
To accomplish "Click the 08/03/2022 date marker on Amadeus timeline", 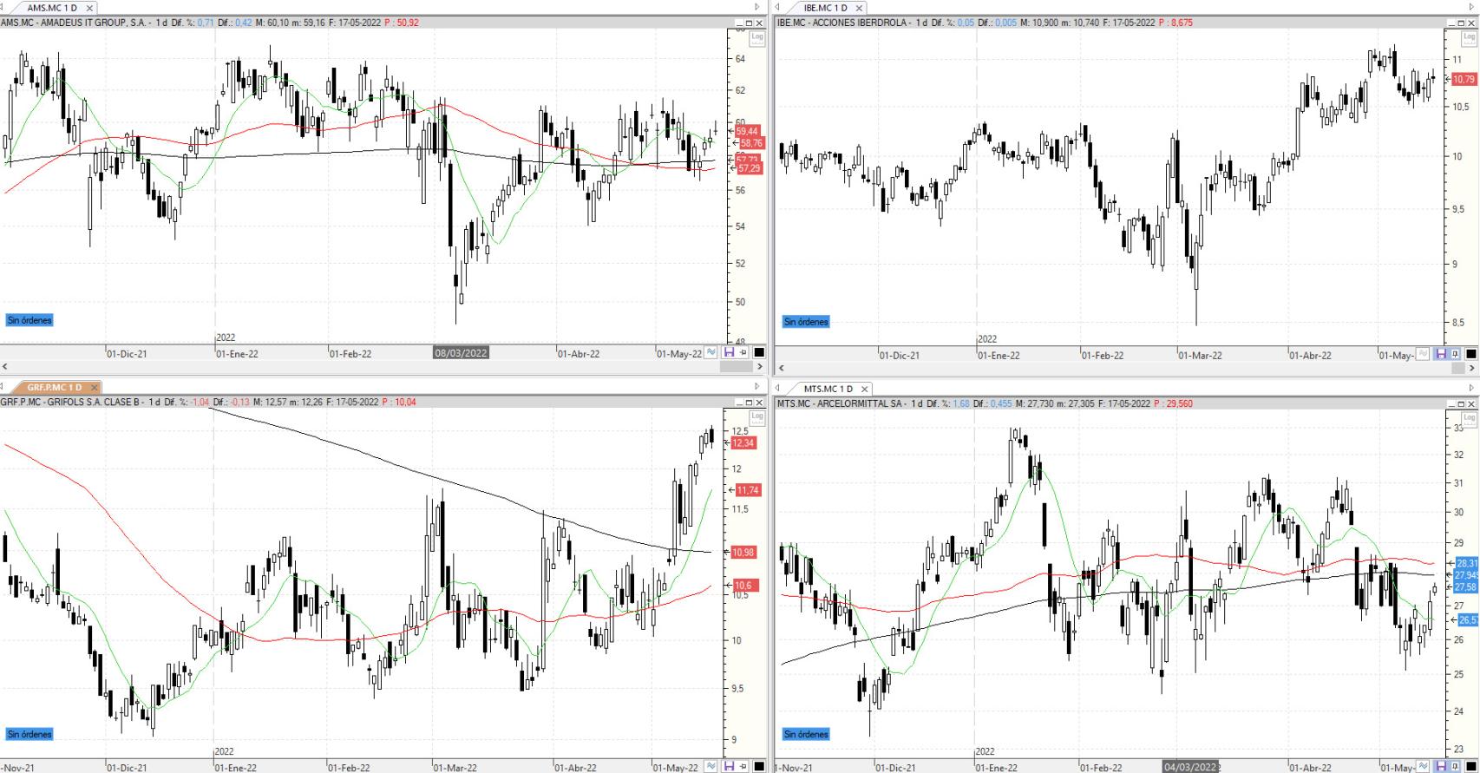I will (x=461, y=353).
